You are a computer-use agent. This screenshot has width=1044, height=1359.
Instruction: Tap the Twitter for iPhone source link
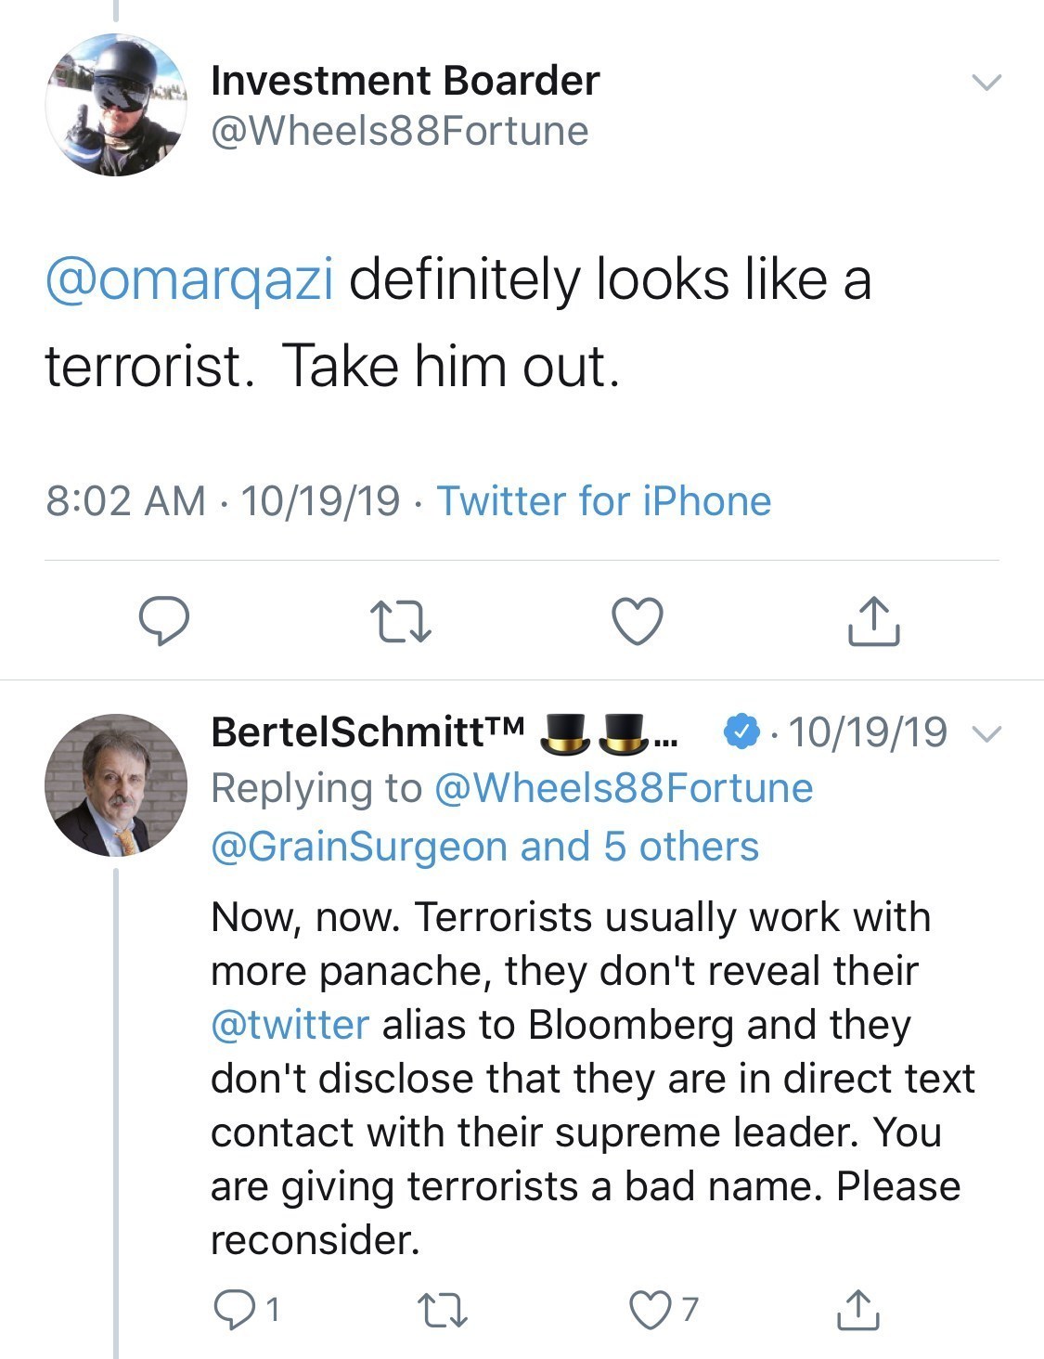[604, 501]
